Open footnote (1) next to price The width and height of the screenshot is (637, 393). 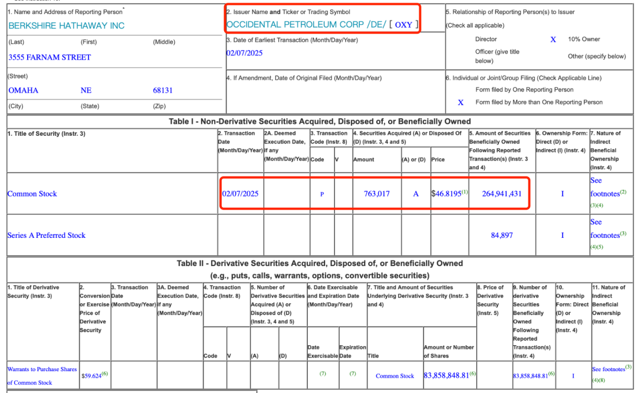pyautogui.click(x=465, y=191)
